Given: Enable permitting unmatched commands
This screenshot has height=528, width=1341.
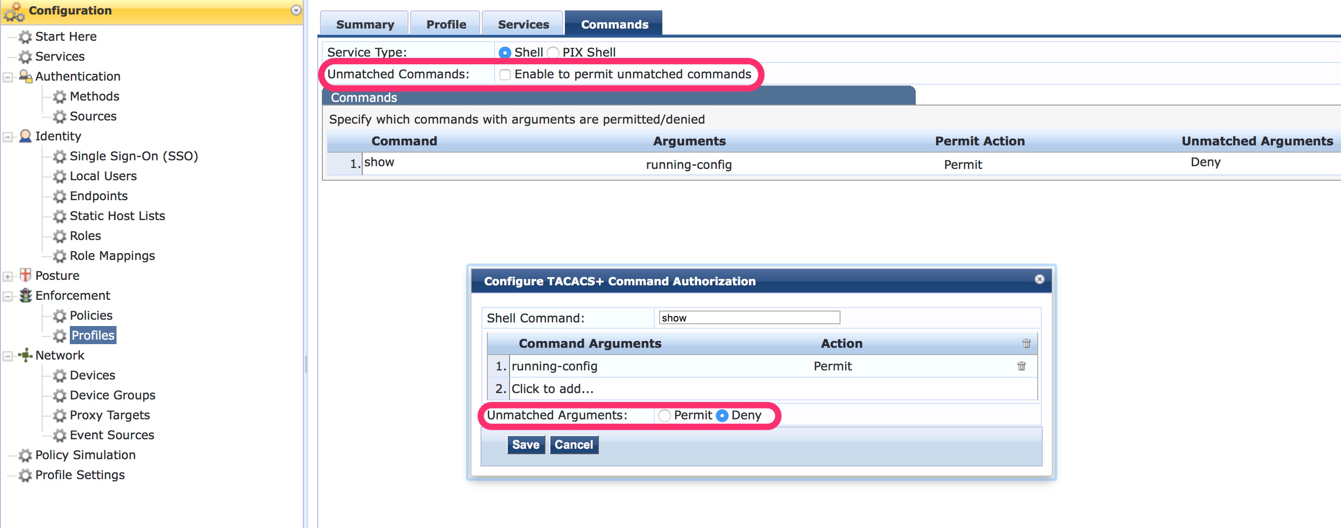Looking at the screenshot, I should (x=505, y=74).
